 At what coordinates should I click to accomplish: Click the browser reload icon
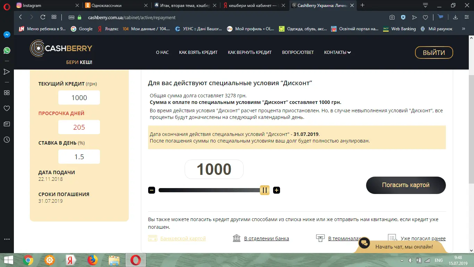coord(43,17)
